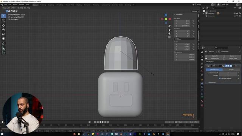Open Subdivision modifier extra options dropdown arrow

click(x=233, y=66)
